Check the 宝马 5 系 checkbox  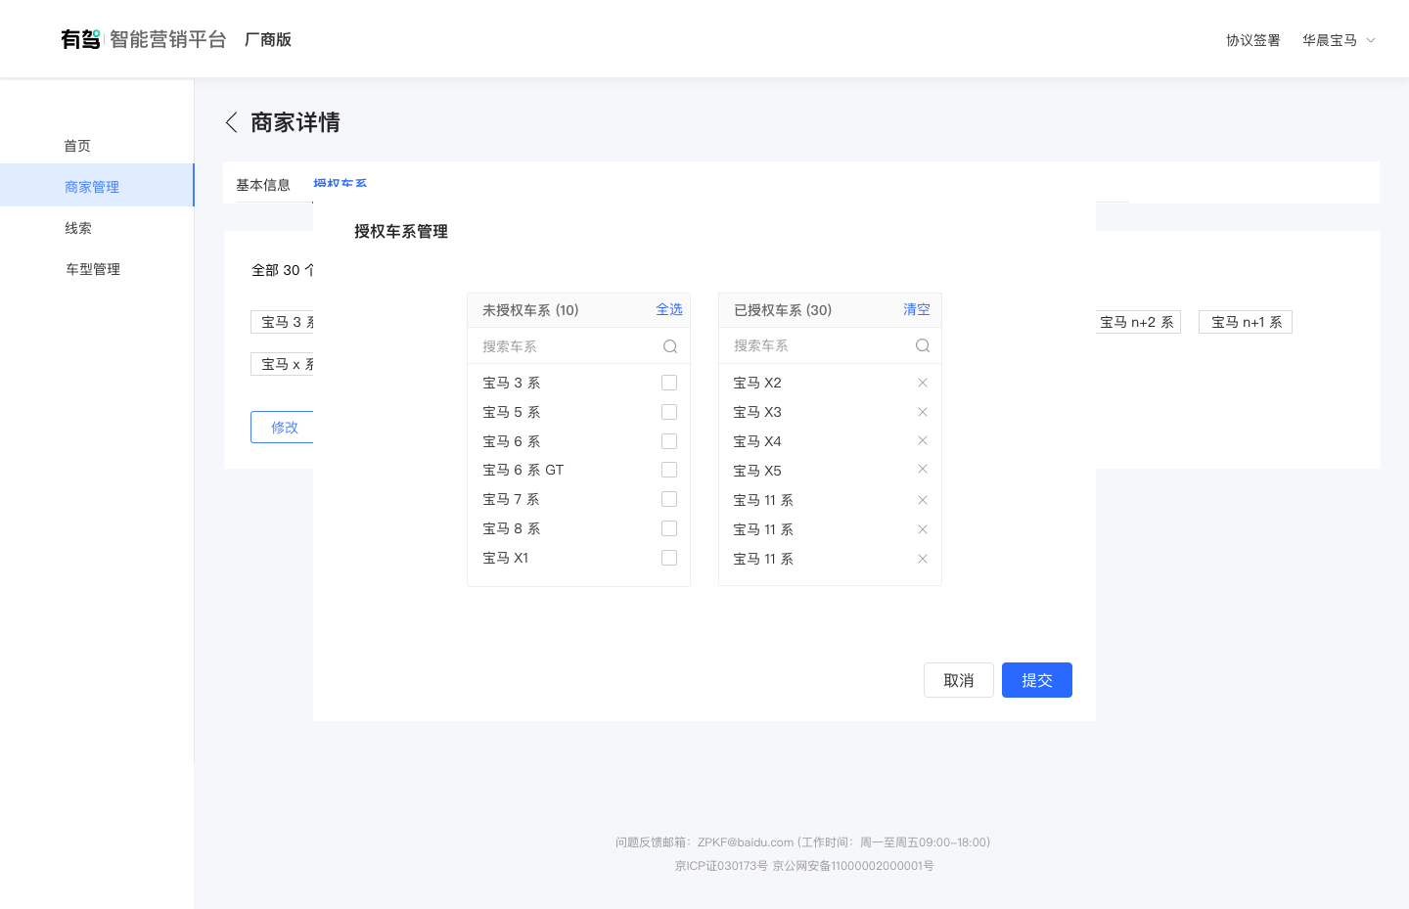(669, 412)
